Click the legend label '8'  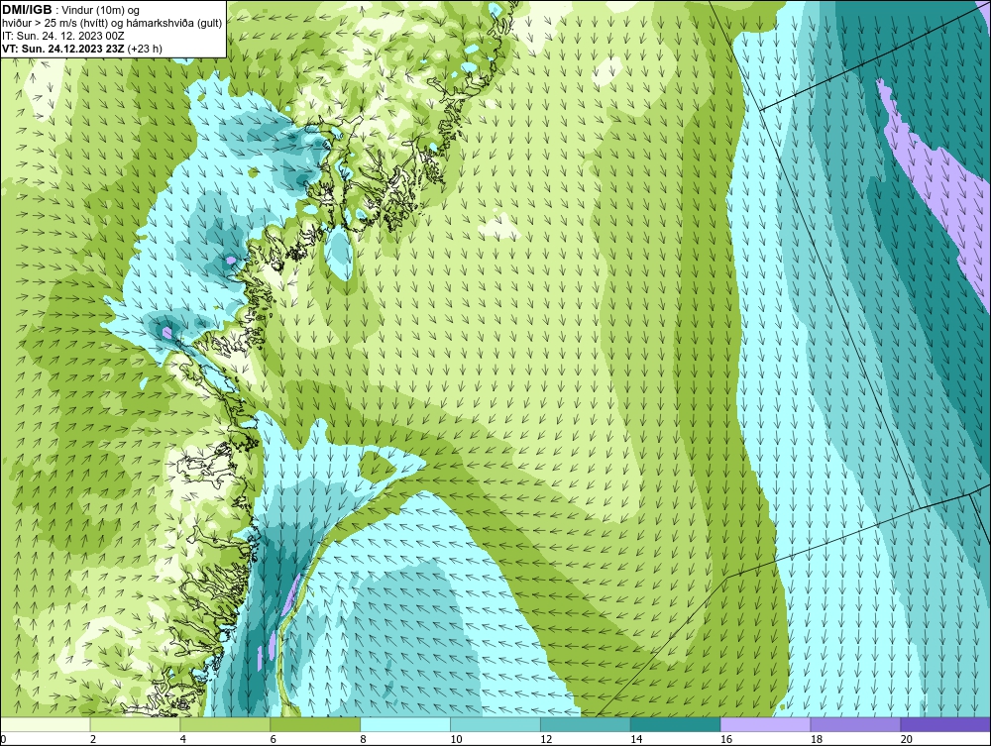(364, 739)
